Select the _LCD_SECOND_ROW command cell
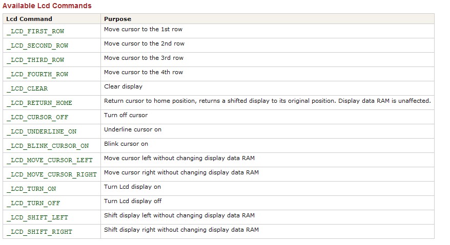Image resolution: width=450 pixels, height=245 pixels. pyautogui.click(x=37, y=46)
